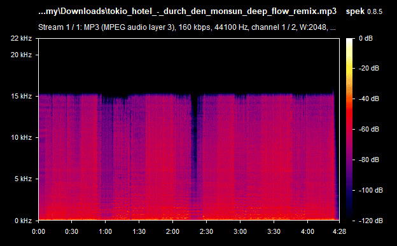Select the 5 kHz frequency axis label

click(23, 179)
